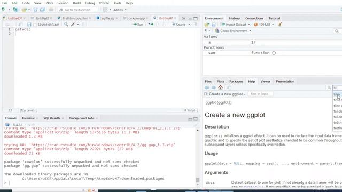Click the Find in Topic field
The width and height of the screenshot is (342, 192).
click(260, 94)
